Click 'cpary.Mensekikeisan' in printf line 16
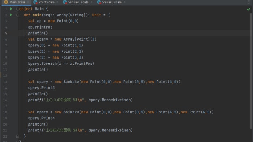 (110, 100)
